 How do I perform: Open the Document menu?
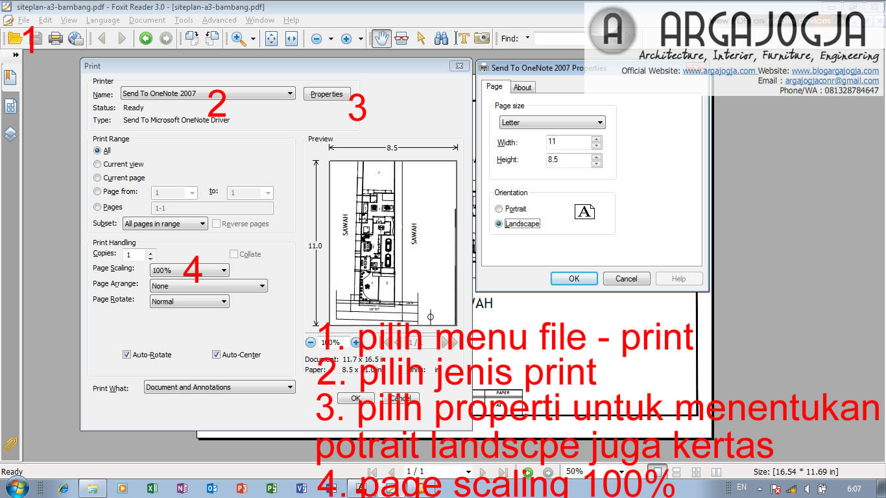pos(147,20)
